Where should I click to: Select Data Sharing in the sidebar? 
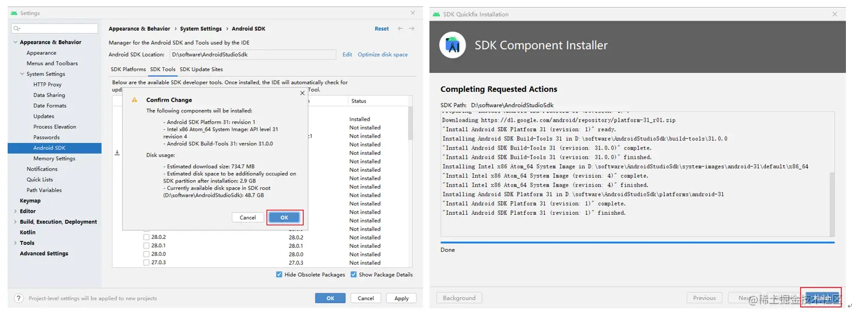tap(49, 95)
